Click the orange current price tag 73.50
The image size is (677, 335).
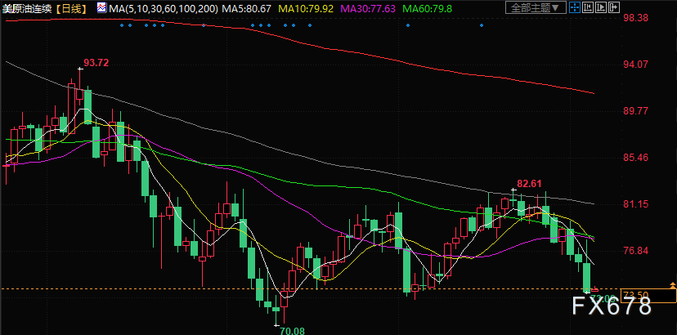click(648, 296)
